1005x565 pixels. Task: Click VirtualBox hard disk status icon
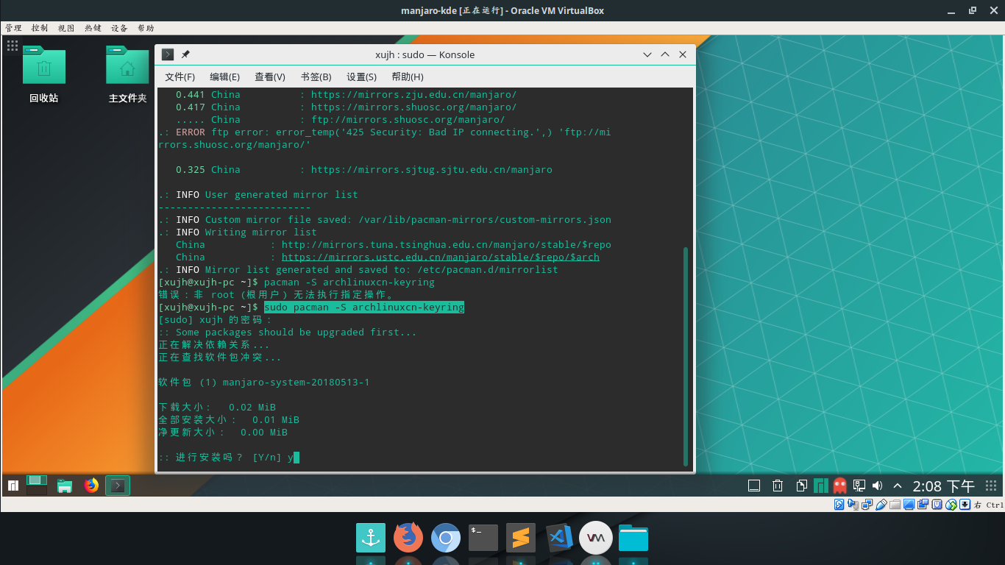(x=839, y=505)
